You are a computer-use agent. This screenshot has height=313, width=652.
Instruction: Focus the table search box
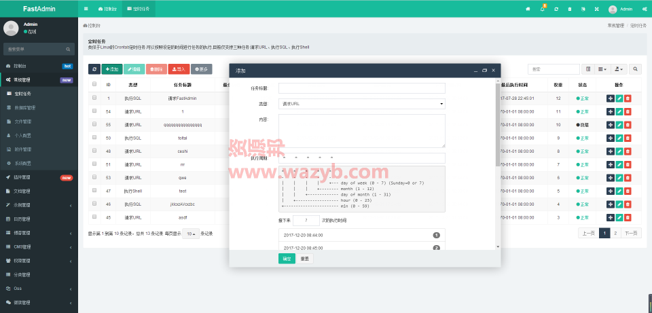point(554,69)
